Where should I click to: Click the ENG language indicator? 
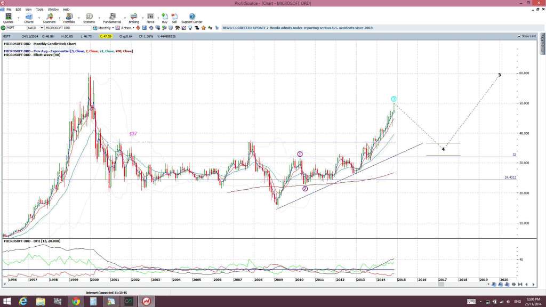(x=517, y=302)
